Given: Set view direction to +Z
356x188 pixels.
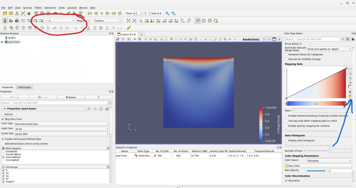Looking at the screenshot, I should (x=171, y=21).
